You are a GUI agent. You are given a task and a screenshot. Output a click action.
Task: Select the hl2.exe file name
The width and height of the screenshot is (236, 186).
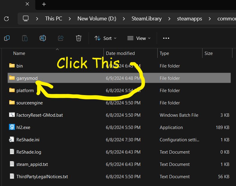coord(23,127)
